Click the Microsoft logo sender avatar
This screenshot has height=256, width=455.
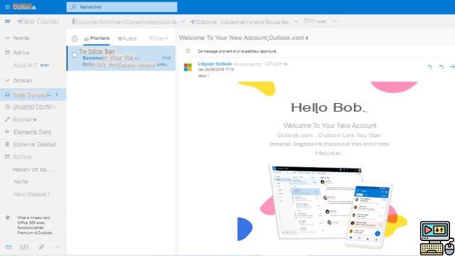(188, 68)
